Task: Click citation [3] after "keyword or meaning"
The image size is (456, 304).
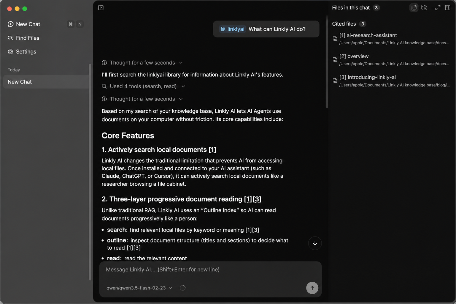Action: [x=256, y=230]
